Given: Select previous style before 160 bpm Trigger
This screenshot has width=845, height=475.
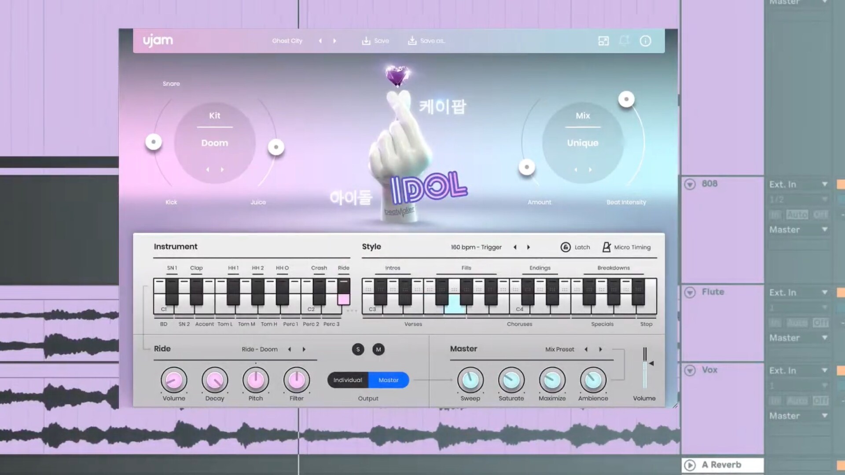Looking at the screenshot, I should tap(515, 247).
